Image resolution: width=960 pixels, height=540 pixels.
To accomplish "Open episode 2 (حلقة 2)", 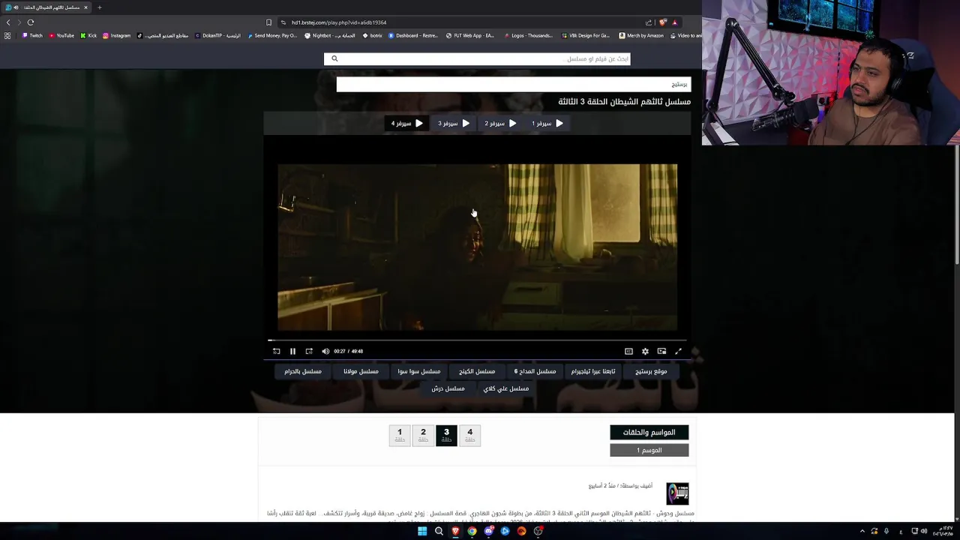I will tap(423, 435).
